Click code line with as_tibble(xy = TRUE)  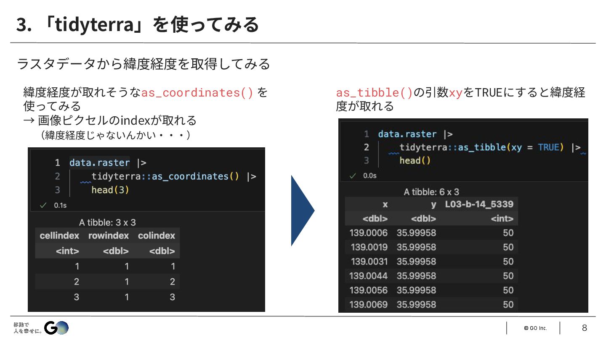tap(490, 147)
